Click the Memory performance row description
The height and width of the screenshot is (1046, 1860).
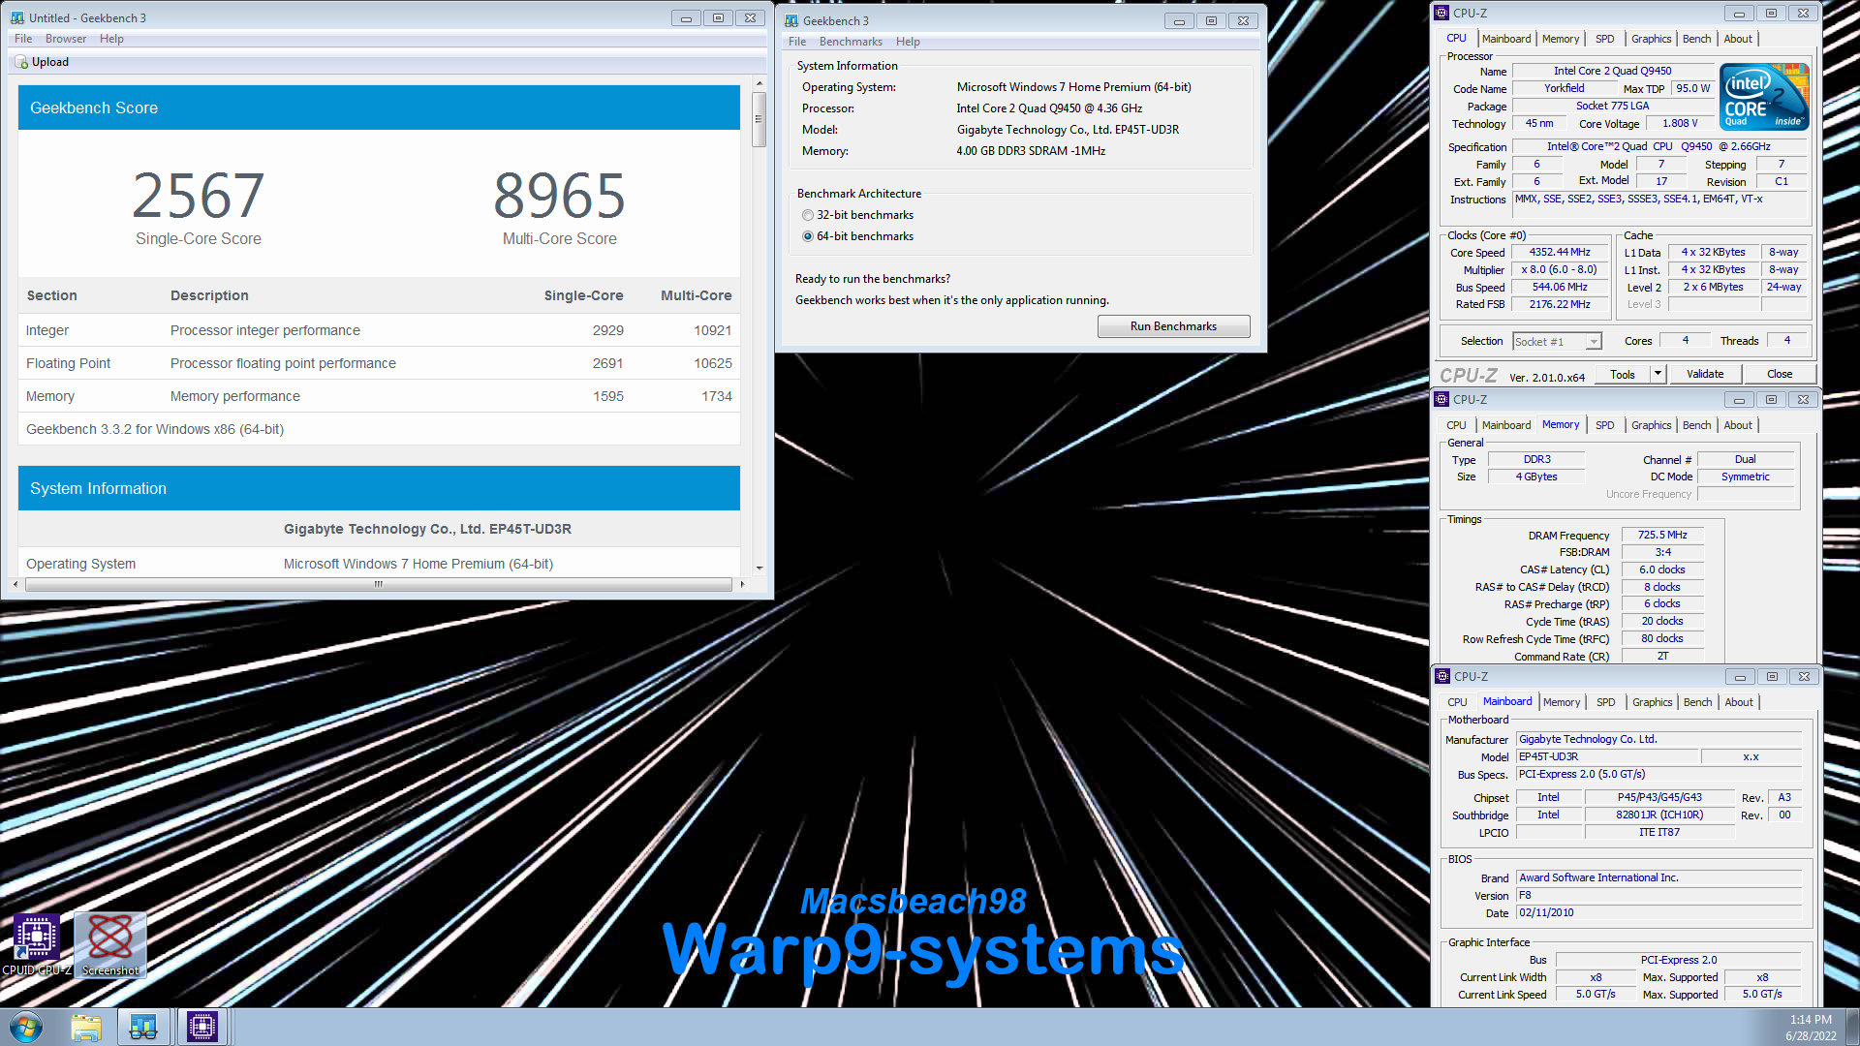point(235,396)
